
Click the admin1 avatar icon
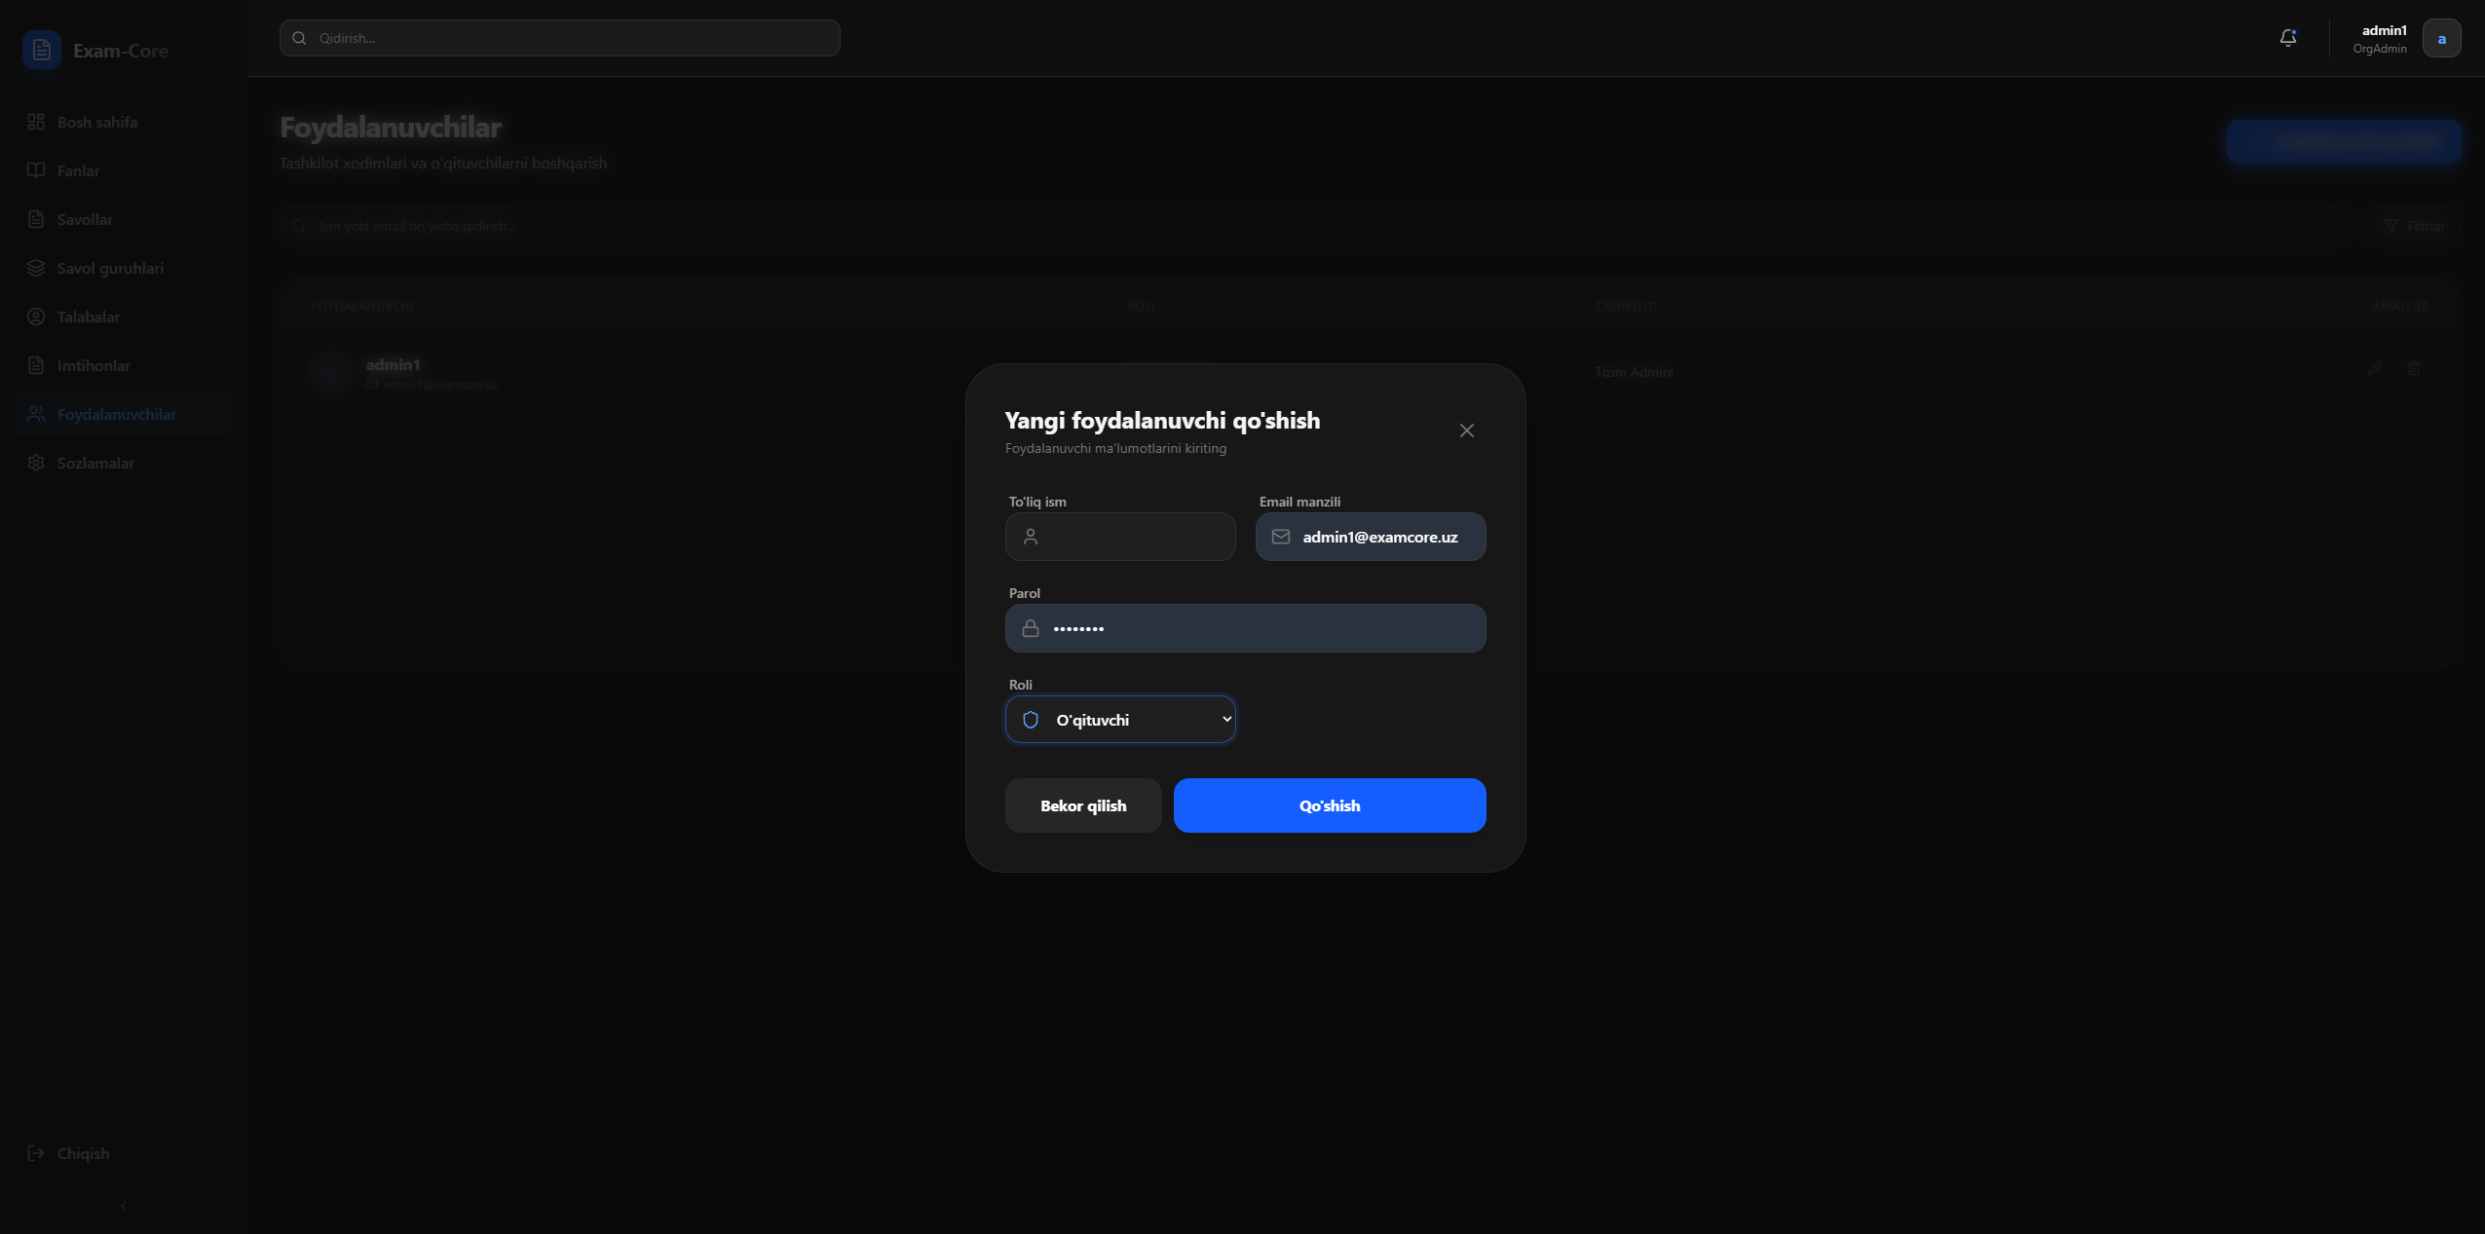click(x=2440, y=39)
